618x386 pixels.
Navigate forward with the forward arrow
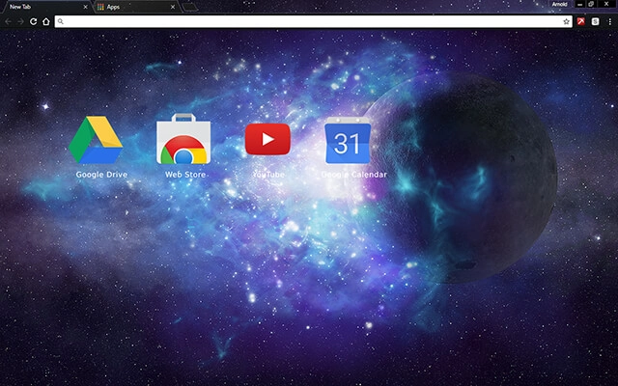coord(20,21)
